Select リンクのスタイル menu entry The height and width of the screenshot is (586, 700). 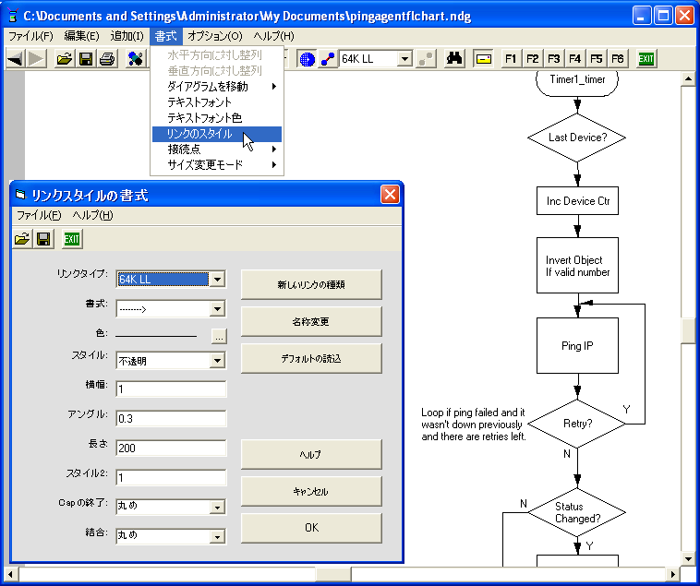click(x=217, y=134)
